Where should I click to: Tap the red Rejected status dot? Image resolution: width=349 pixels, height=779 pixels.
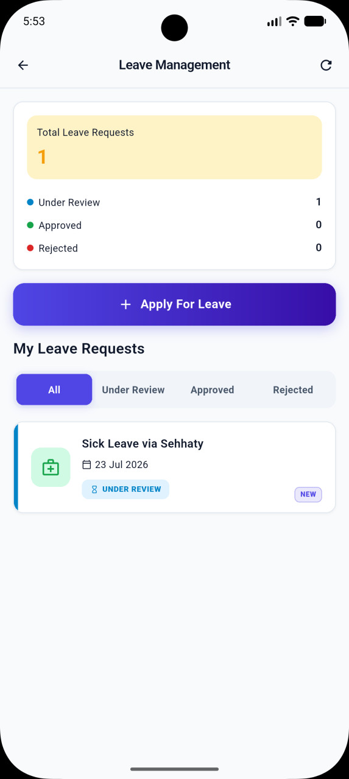(x=30, y=248)
